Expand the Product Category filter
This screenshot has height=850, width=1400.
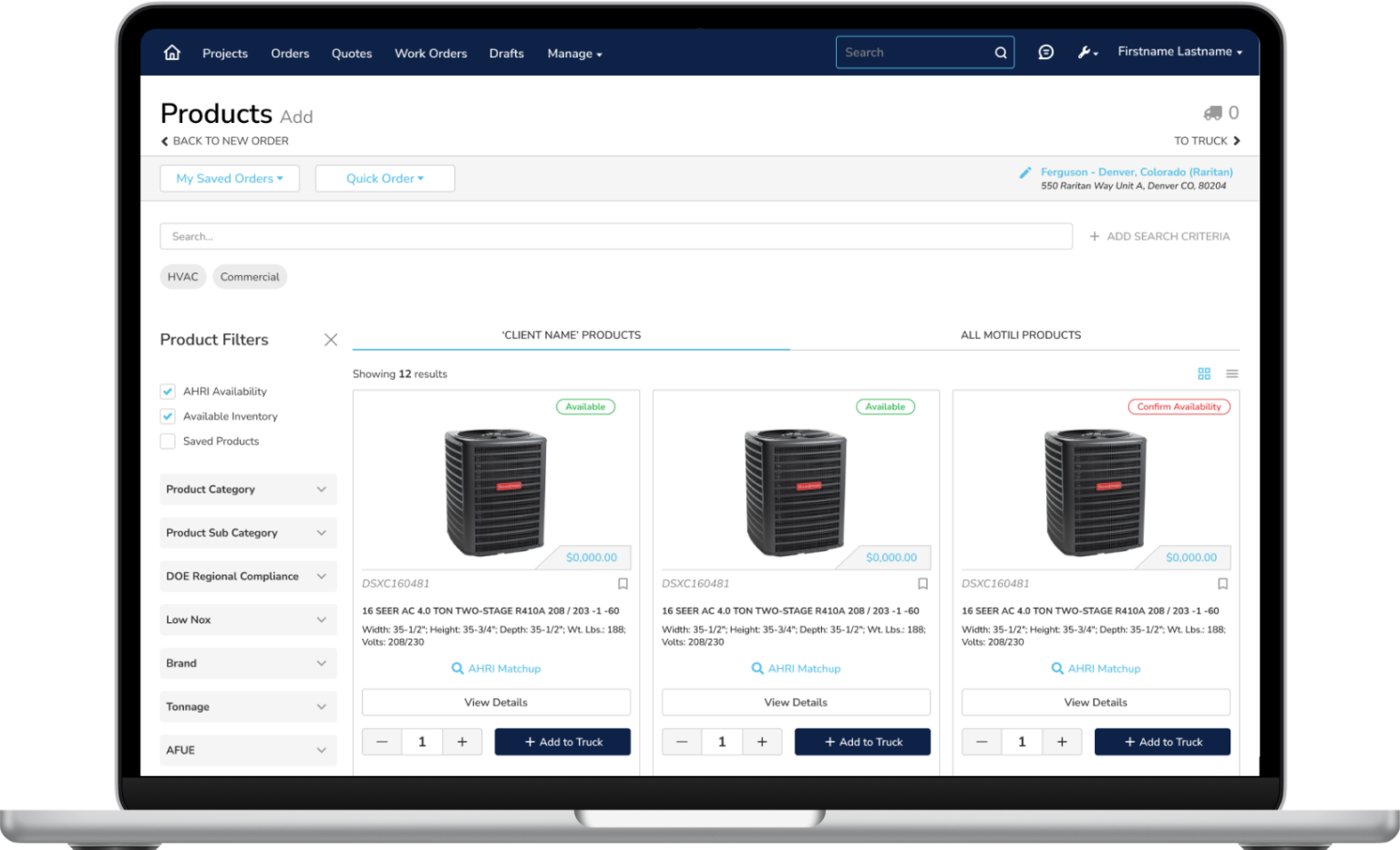[248, 489]
